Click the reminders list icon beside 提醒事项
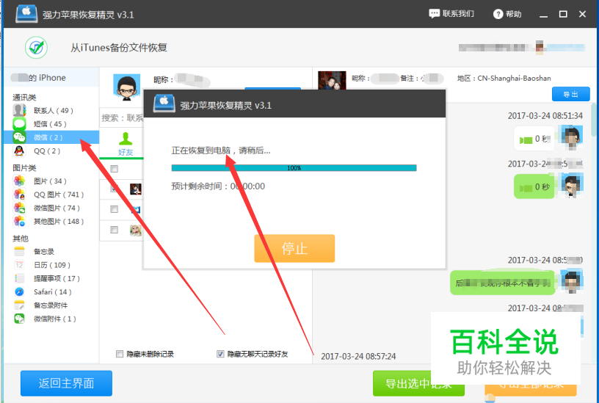The image size is (599, 403). point(19,278)
